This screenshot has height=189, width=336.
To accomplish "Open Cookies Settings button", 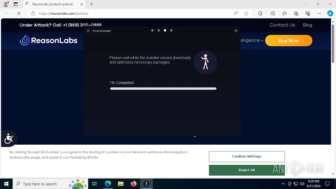I will pyautogui.click(x=247, y=156).
